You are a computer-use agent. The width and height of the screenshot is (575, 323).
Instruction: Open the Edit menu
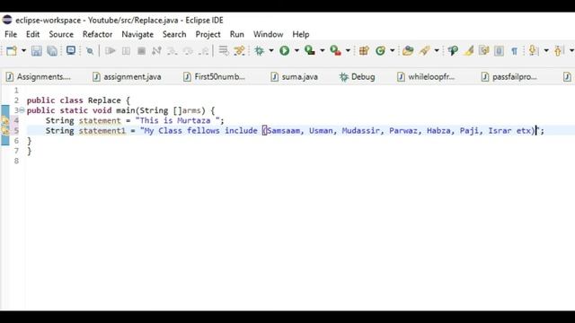[32, 34]
